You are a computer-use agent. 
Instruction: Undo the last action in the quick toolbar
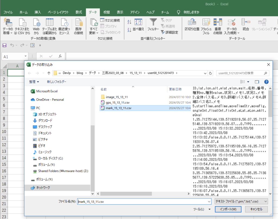point(12,45)
